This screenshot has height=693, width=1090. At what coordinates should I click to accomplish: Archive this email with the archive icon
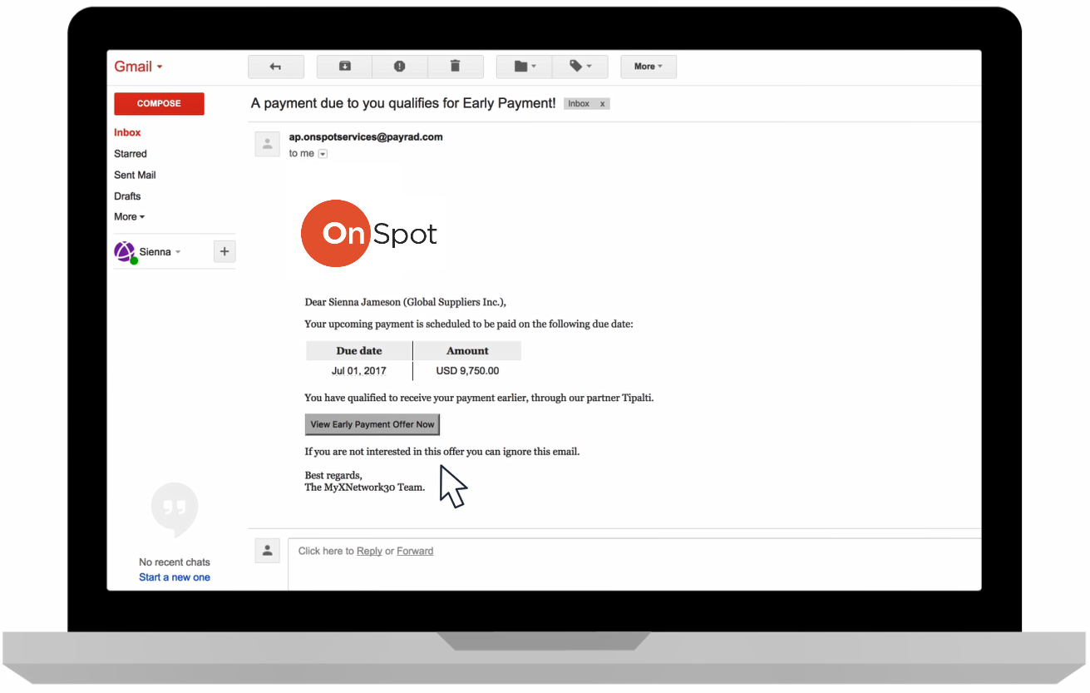(x=344, y=67)
